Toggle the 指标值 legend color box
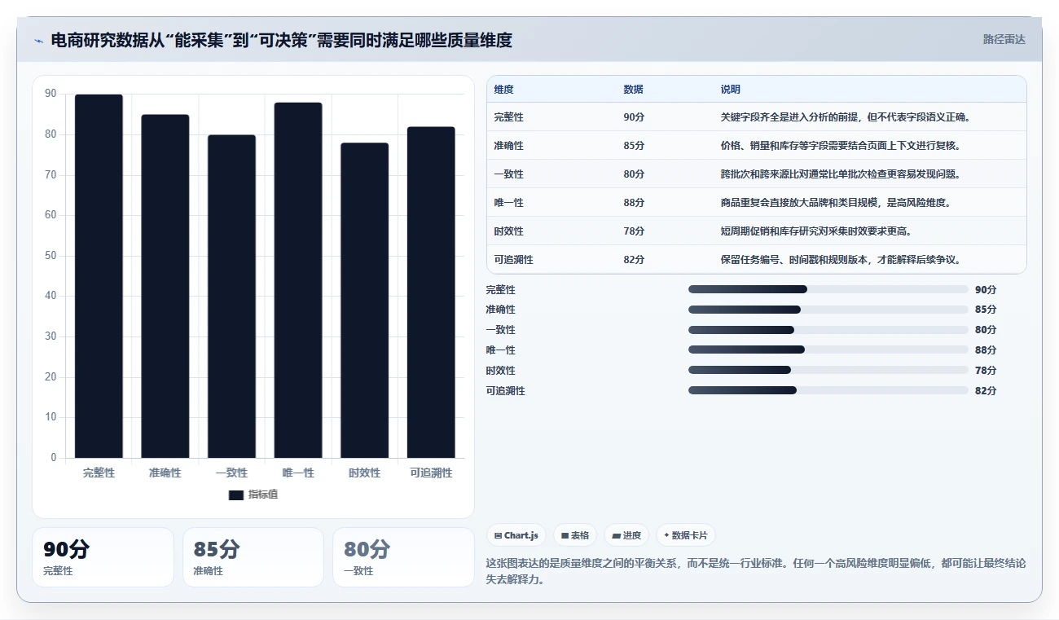 236,495
